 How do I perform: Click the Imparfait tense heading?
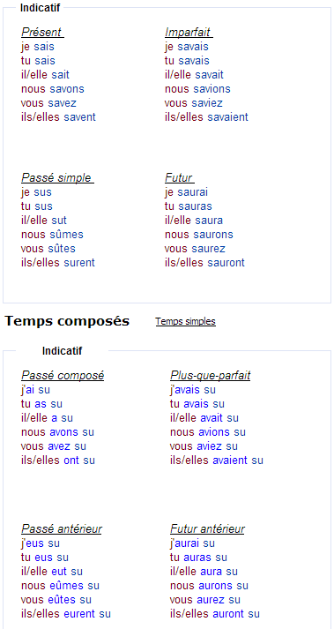(189, 32)
